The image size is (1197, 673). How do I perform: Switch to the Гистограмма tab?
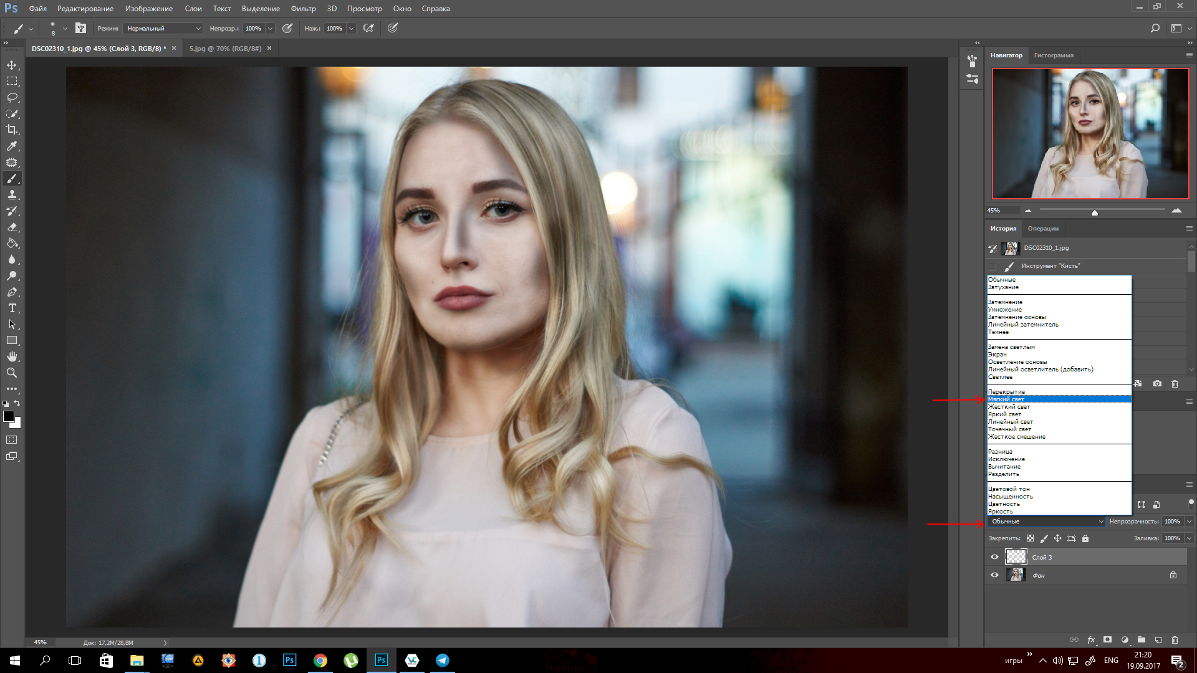pyautogui.click(x=1054, y=55)
